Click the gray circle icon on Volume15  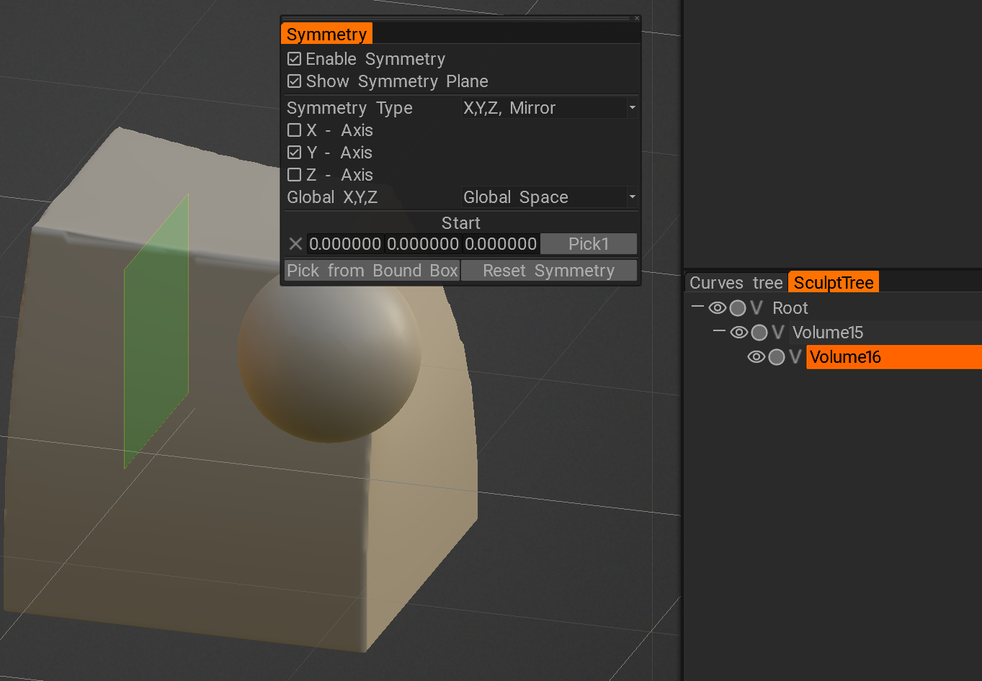[x=759, y=333]
